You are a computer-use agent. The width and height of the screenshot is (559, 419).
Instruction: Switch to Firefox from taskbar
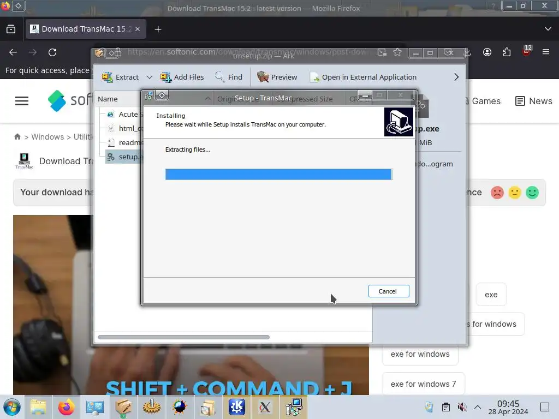point(66,407)
